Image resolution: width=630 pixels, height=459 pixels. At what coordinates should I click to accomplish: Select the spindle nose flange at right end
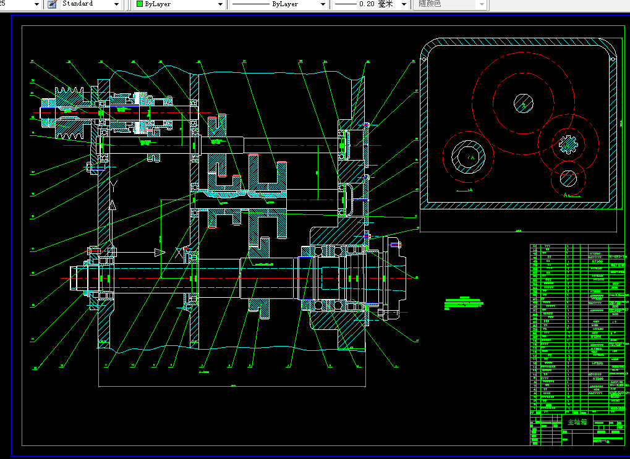393,278
